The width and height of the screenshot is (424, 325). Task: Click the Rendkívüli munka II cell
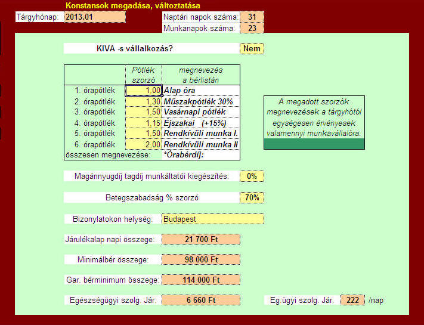201,144
